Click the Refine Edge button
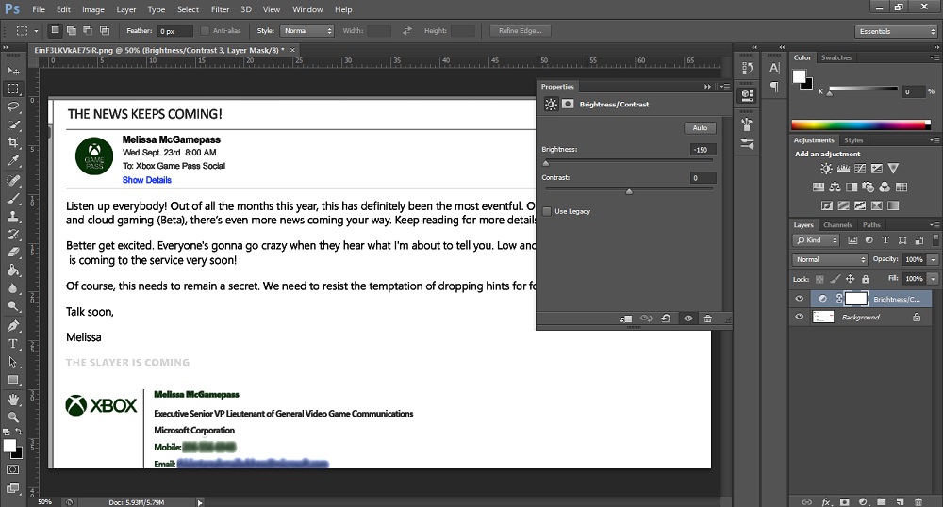 pos(521,31)
